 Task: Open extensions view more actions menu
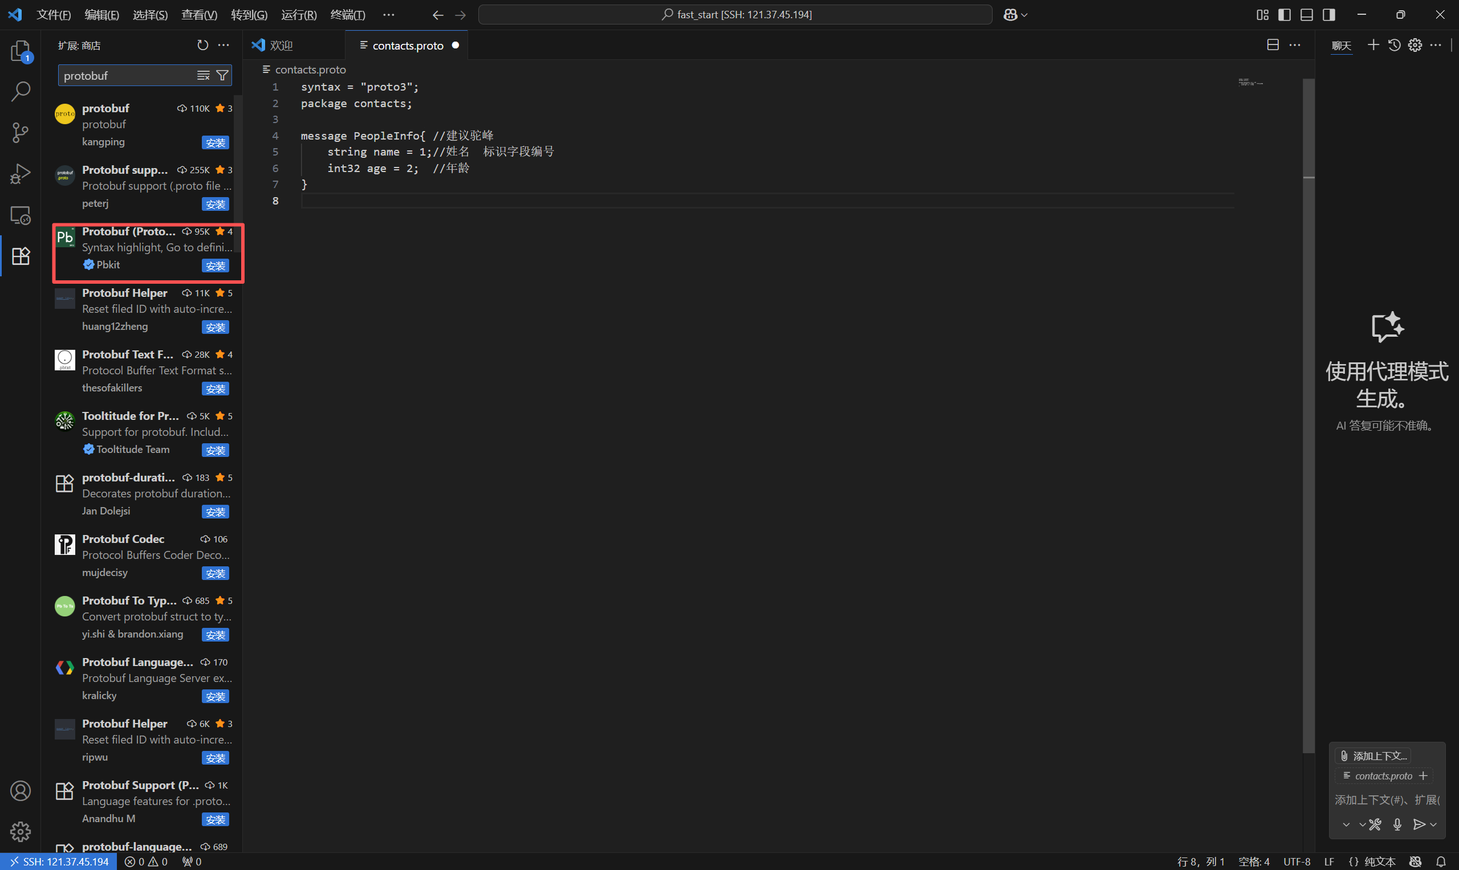[223, 45]
